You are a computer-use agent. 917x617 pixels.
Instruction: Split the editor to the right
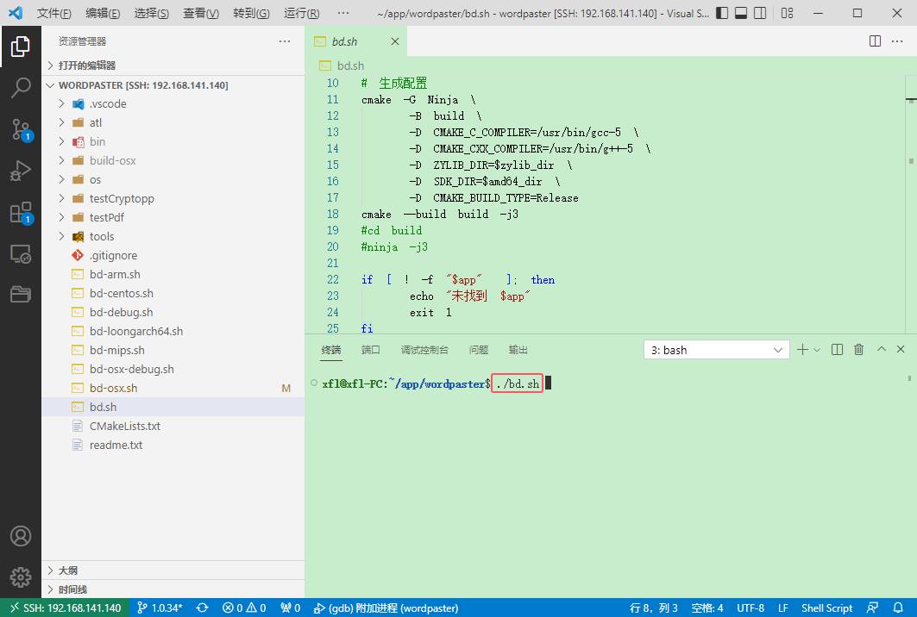(875, 41)
